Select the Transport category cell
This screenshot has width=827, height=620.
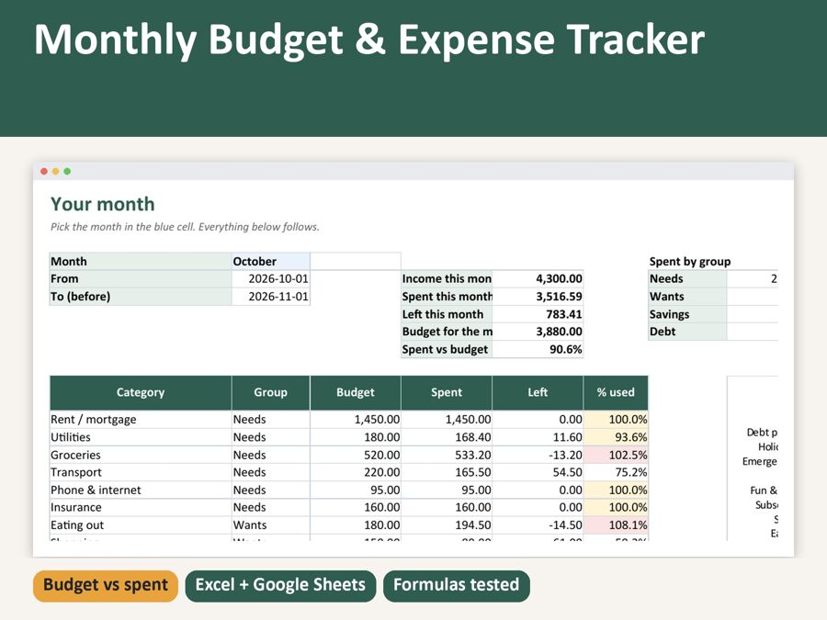[x=141, y=472]
